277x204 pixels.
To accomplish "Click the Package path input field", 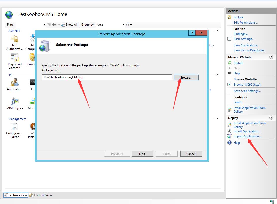I will [x=107, y=77].
